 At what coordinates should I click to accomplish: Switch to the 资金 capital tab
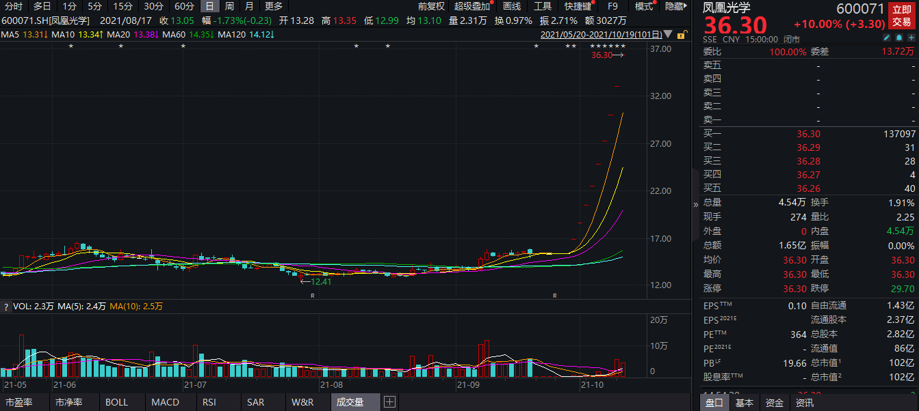775,403
